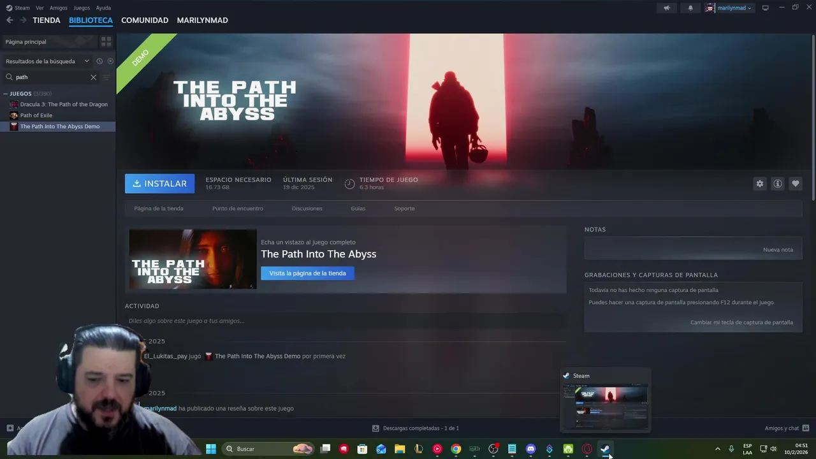Open The Path Into The Abyss Demo activity link
The width and height of the screenshot is (816, 459).
(x=258, y=356)
